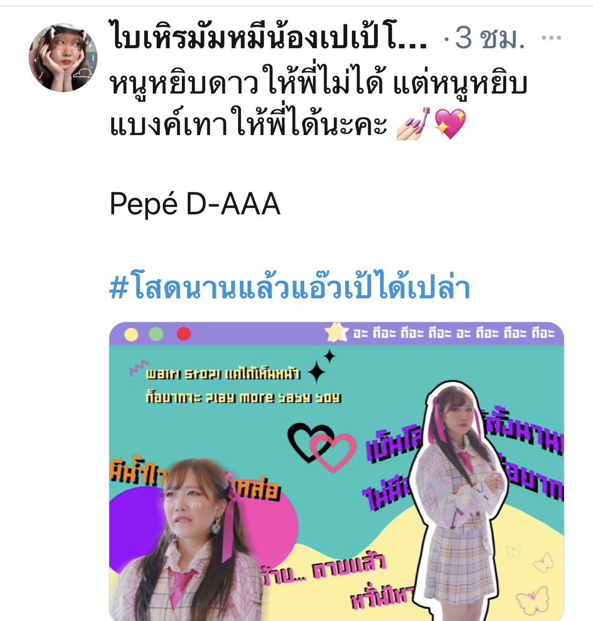This screenshot has width=593, height=621.
Task: Open the author's round profile avatar
Action: 63,57
